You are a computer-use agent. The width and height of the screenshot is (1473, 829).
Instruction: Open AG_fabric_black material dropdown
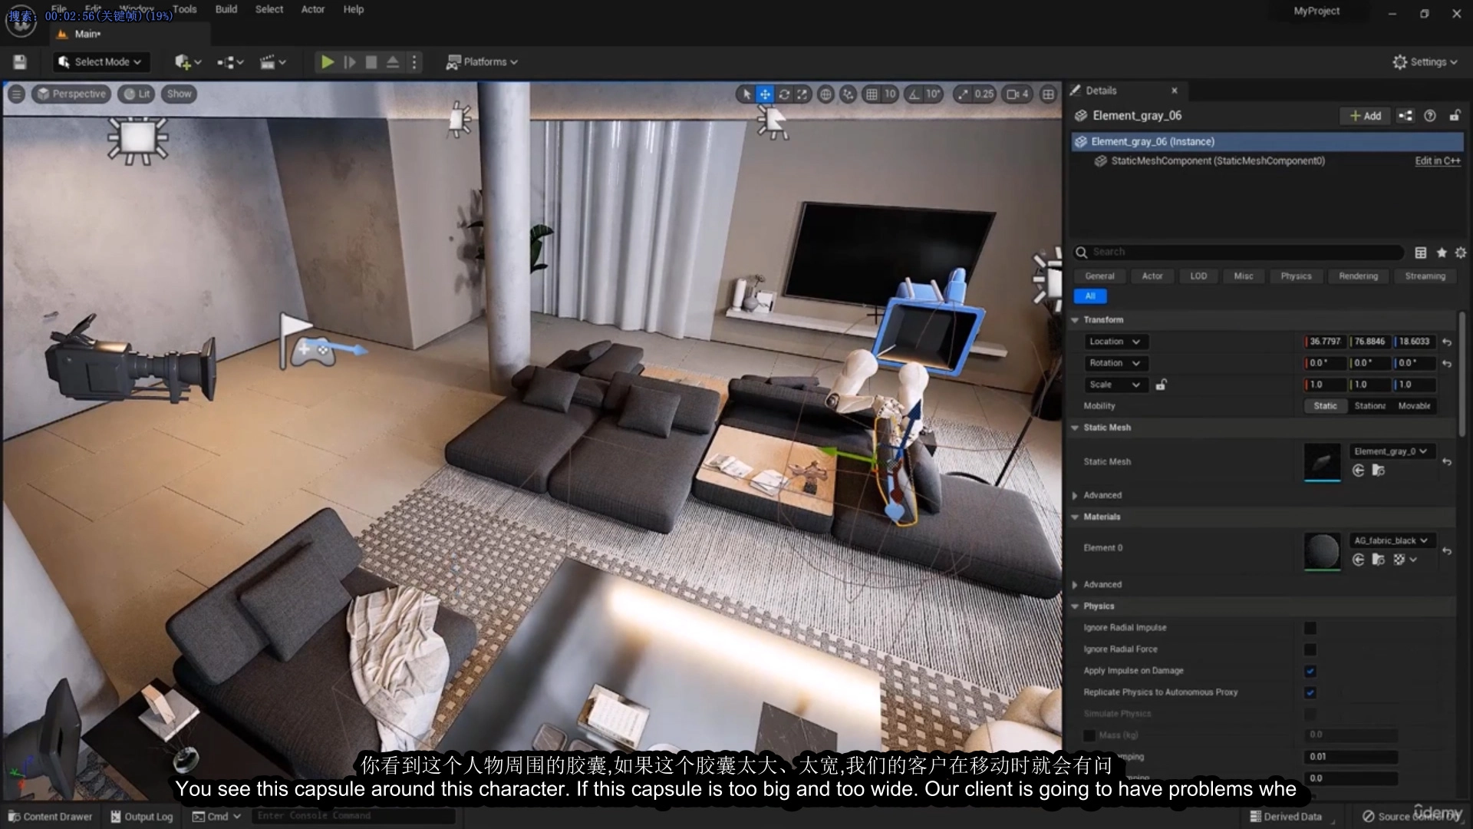click(1391, 540)
